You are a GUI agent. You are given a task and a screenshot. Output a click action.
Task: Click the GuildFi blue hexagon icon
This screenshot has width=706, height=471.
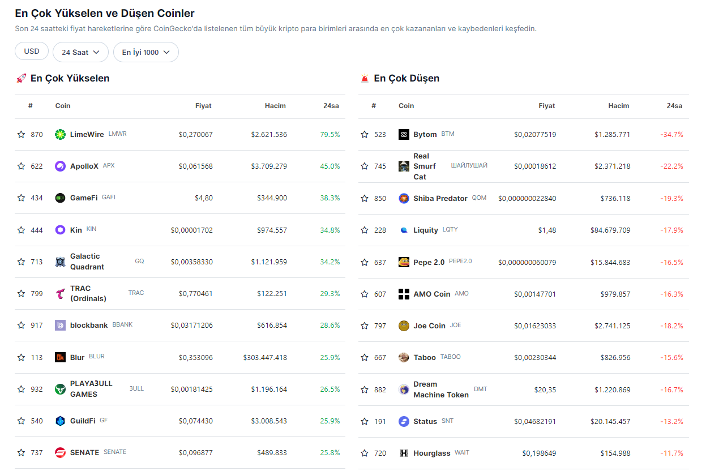tap(60, 421)
